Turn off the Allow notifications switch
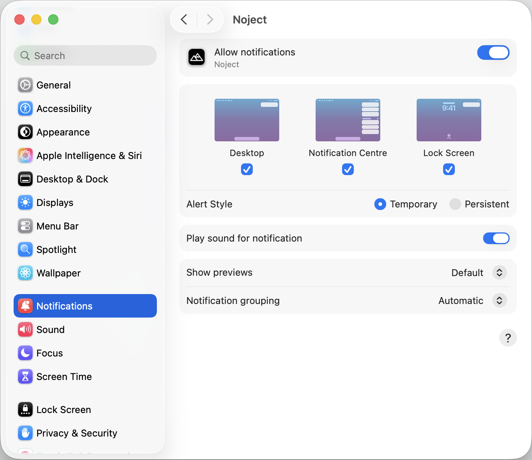 click(x=493, y=52)
